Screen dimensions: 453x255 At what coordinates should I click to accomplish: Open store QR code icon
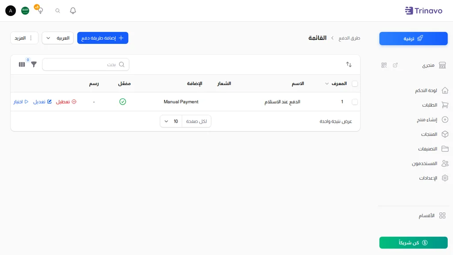pos(384,65)
